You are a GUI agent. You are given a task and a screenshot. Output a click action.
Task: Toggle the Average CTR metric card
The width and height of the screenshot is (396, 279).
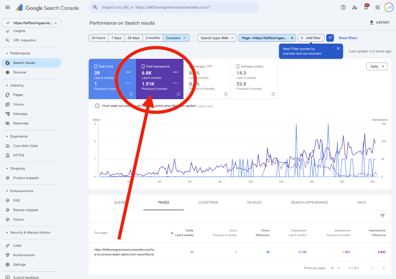(x=207, y=79)
